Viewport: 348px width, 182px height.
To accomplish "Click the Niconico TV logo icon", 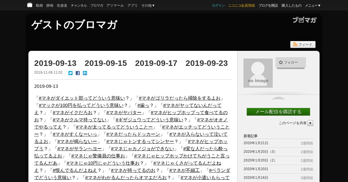I will [x=30, y=5].
